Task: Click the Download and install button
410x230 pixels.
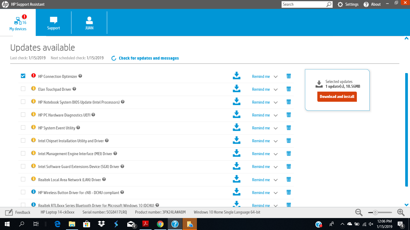Action: pyautogui.click(x=337, y=97)
